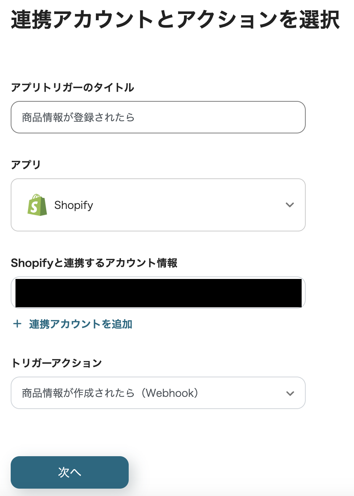Click the アプリトリガーのタイトル label
Image resolution: width=354 pixels, height=496 pixels.
tap(73, 88)
